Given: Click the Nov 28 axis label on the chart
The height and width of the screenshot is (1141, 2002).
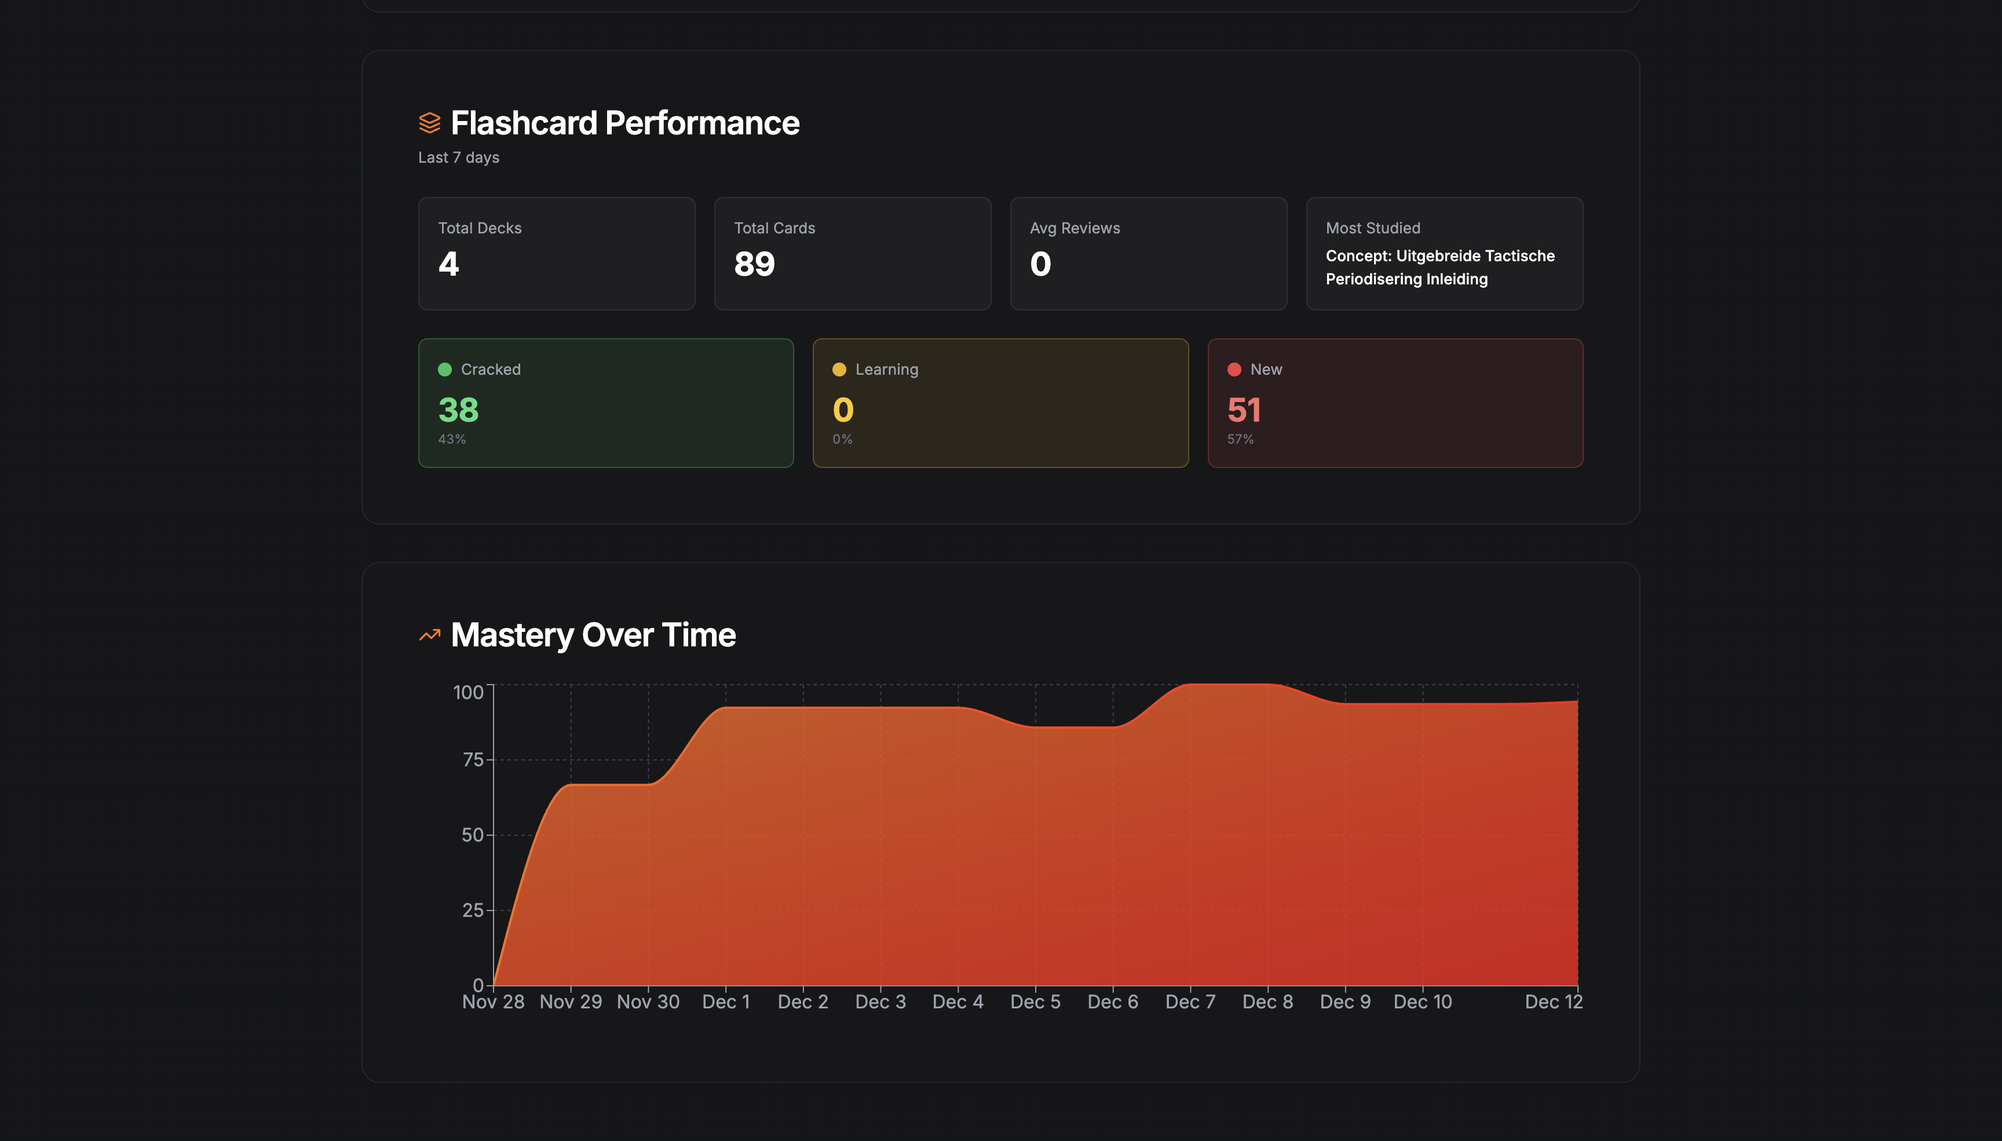Looking at the screenshot, I should [494, 1001].
